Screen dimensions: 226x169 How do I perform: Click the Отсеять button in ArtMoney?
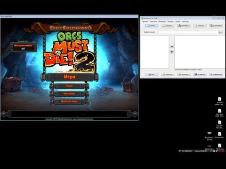168,26
